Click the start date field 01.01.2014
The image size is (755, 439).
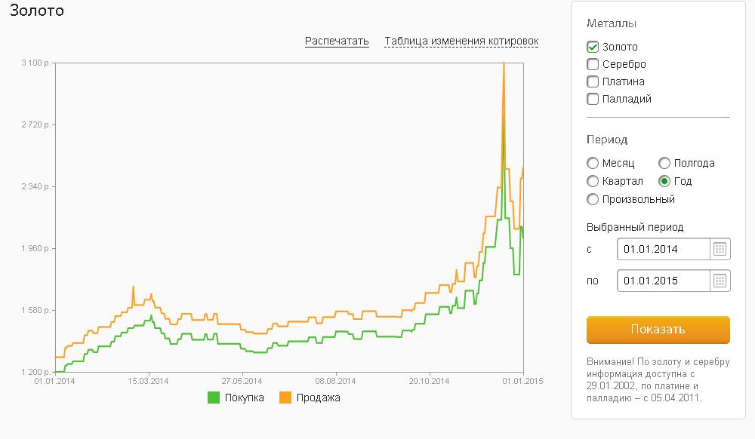tap(663, 249)
